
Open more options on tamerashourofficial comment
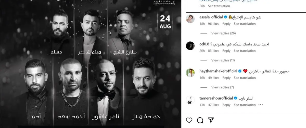point(260,105)
